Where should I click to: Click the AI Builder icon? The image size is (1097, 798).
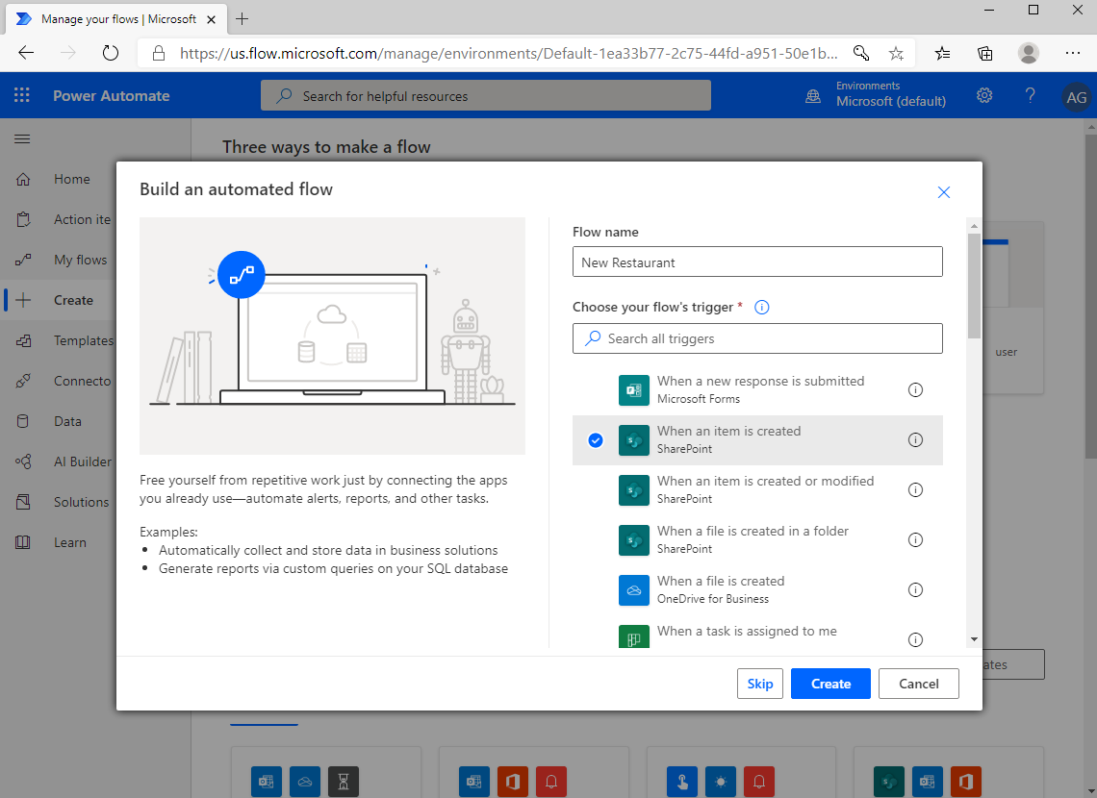23,461
